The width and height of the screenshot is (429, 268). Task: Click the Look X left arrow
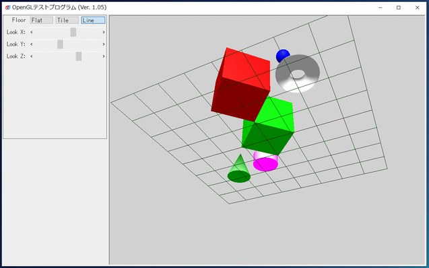click(x=32, y=32)
